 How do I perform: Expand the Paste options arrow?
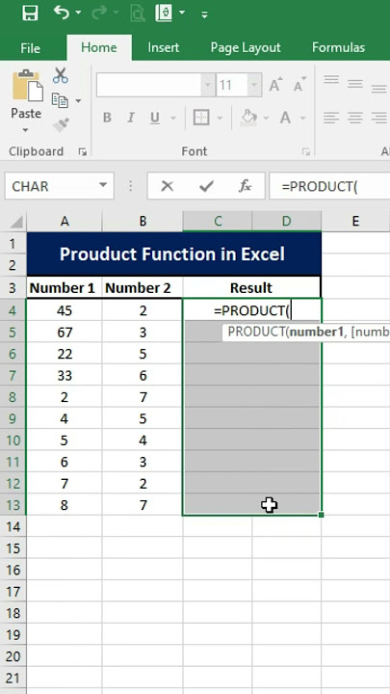[x=26, y=130]
